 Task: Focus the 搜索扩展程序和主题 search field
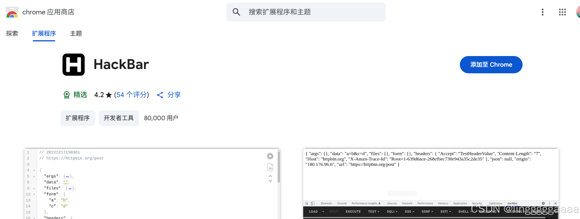tap(306, 12)
